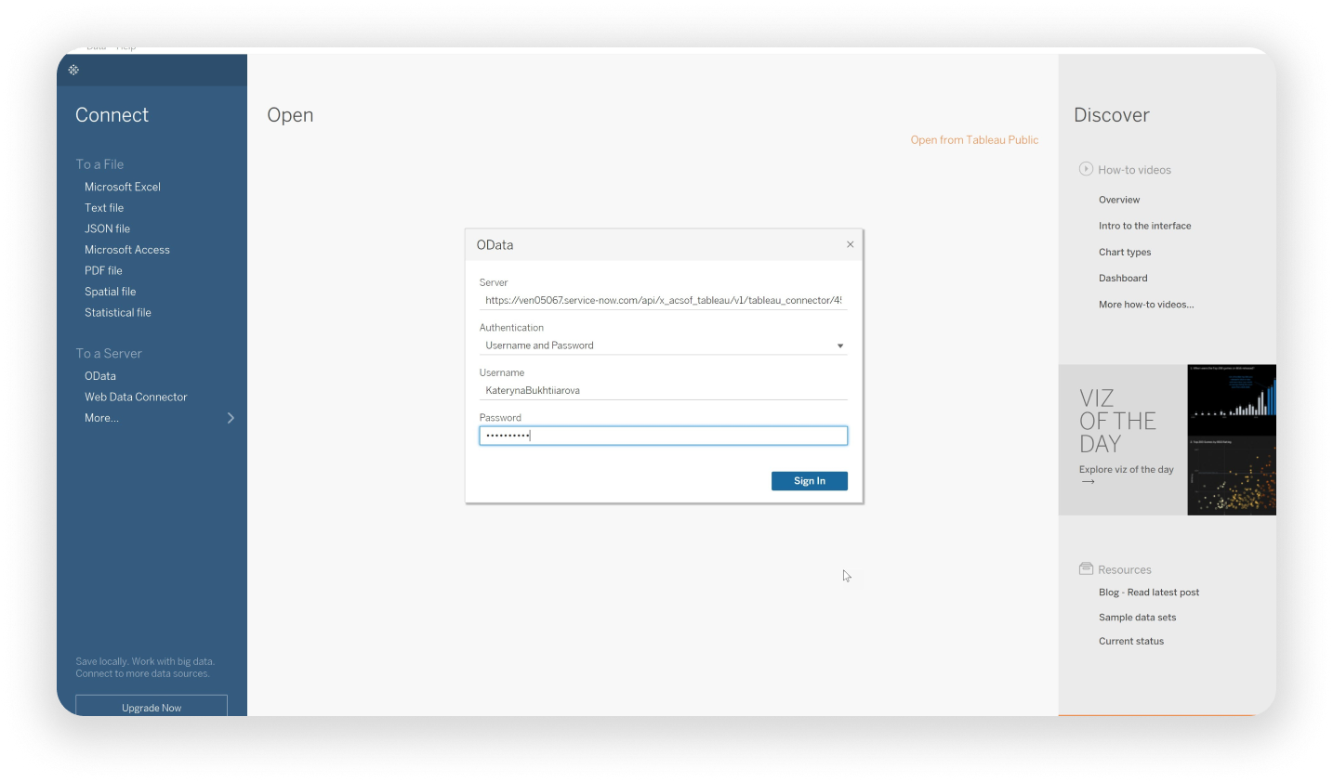This screenshot has height=782, width=1333.
Task: Click the Server URL field
Action: click(x=663, y=300)
